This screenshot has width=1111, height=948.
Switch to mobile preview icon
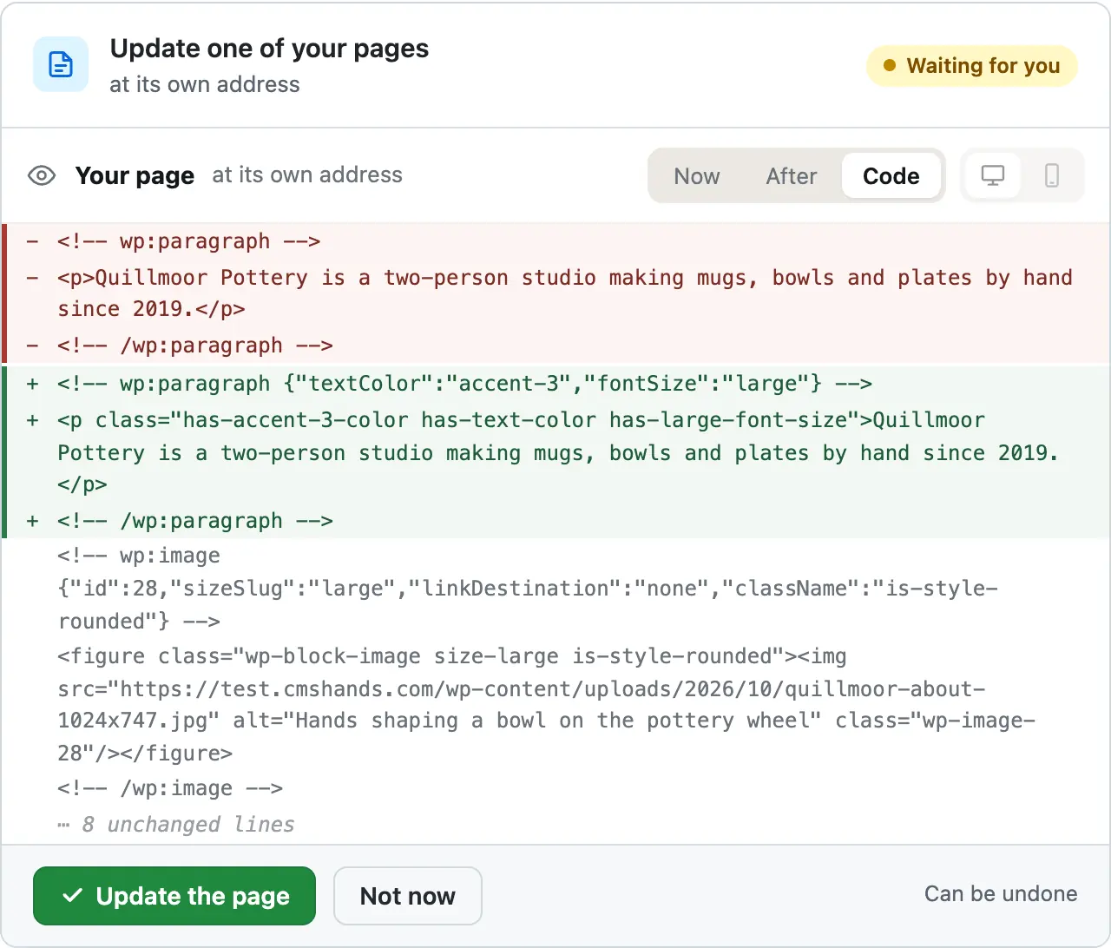(1052, 175)
